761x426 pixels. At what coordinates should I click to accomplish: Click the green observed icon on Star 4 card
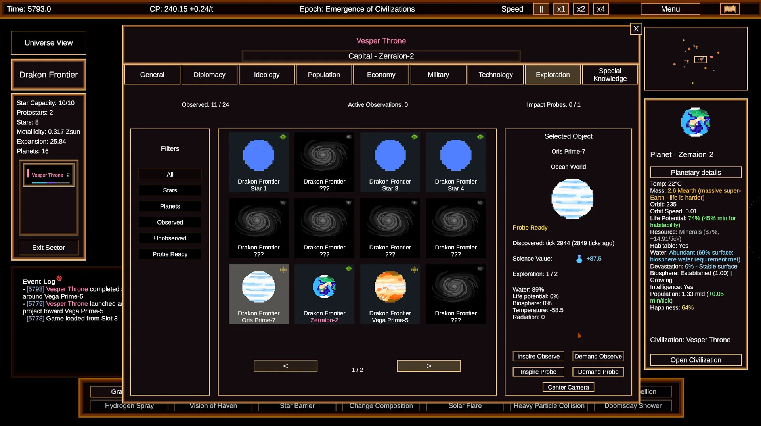[480, 137]
